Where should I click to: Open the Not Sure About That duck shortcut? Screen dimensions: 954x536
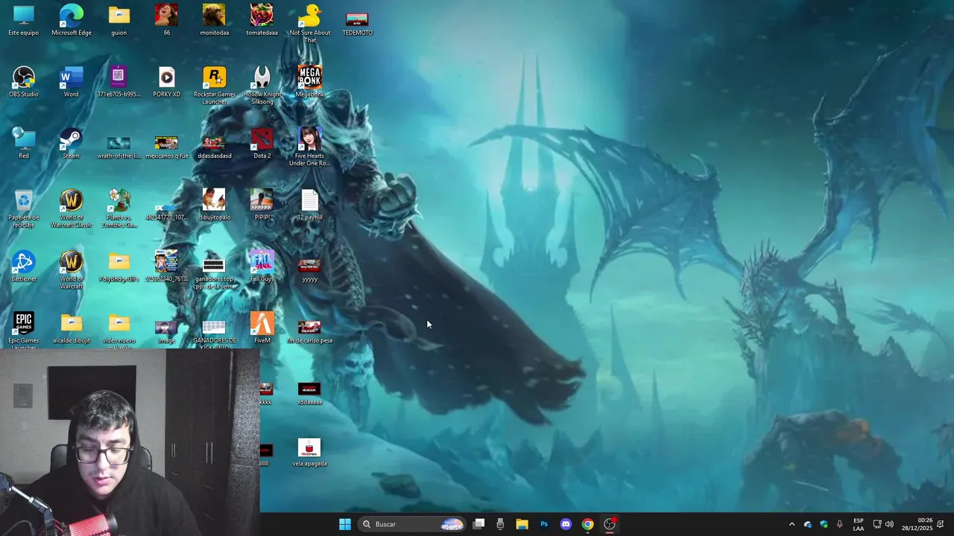[x=309, y=24]
